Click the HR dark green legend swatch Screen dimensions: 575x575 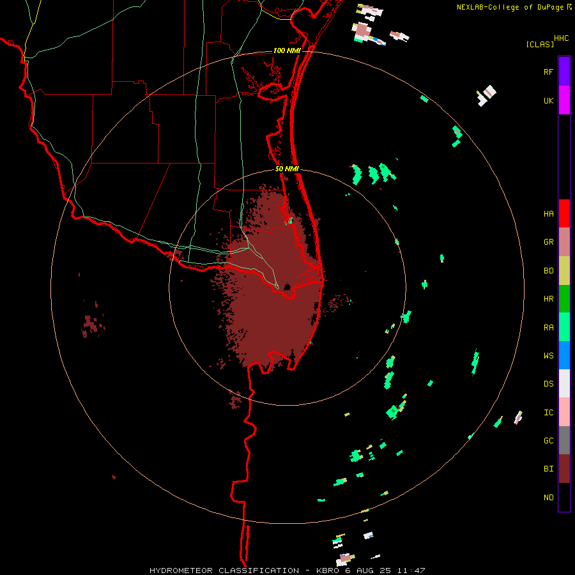pyautogui.click(x=564, y=299)
